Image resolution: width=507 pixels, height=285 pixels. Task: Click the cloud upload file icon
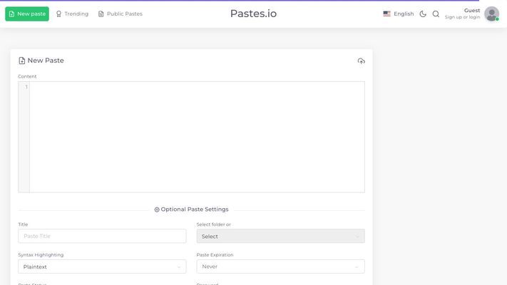pos(361,61)
